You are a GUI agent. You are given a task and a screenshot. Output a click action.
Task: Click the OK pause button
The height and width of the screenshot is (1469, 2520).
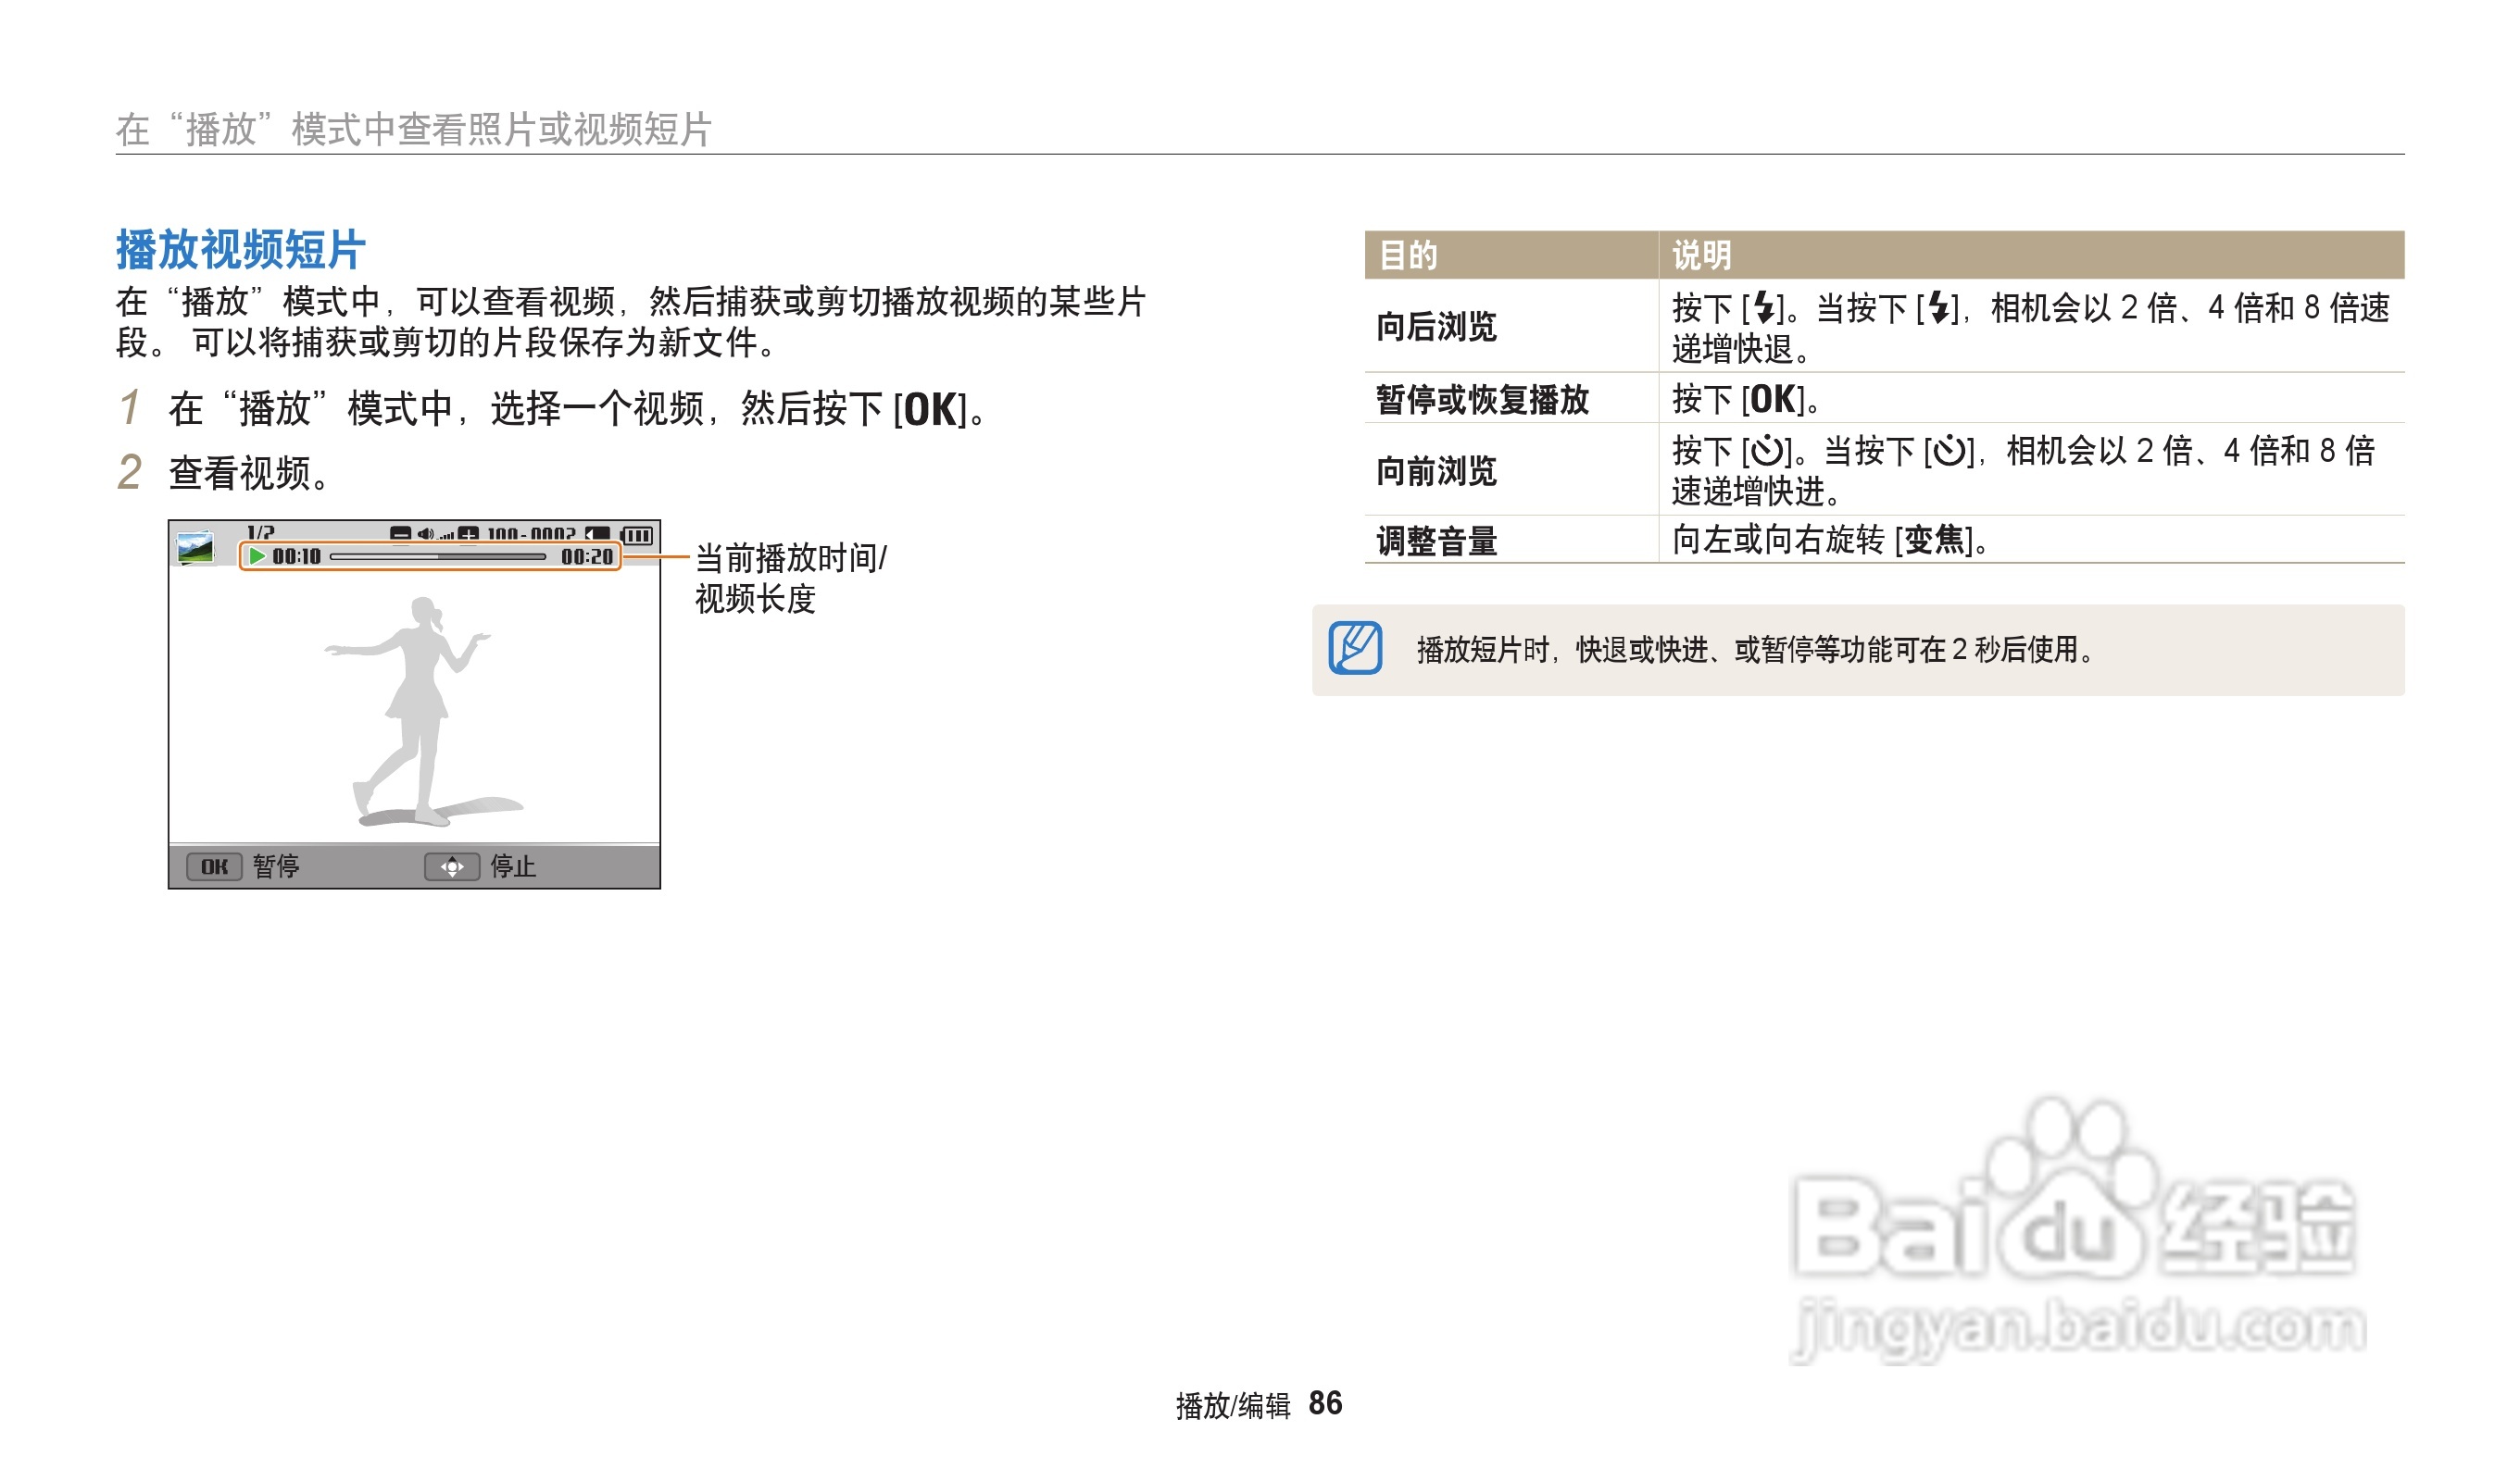(214, 866)
